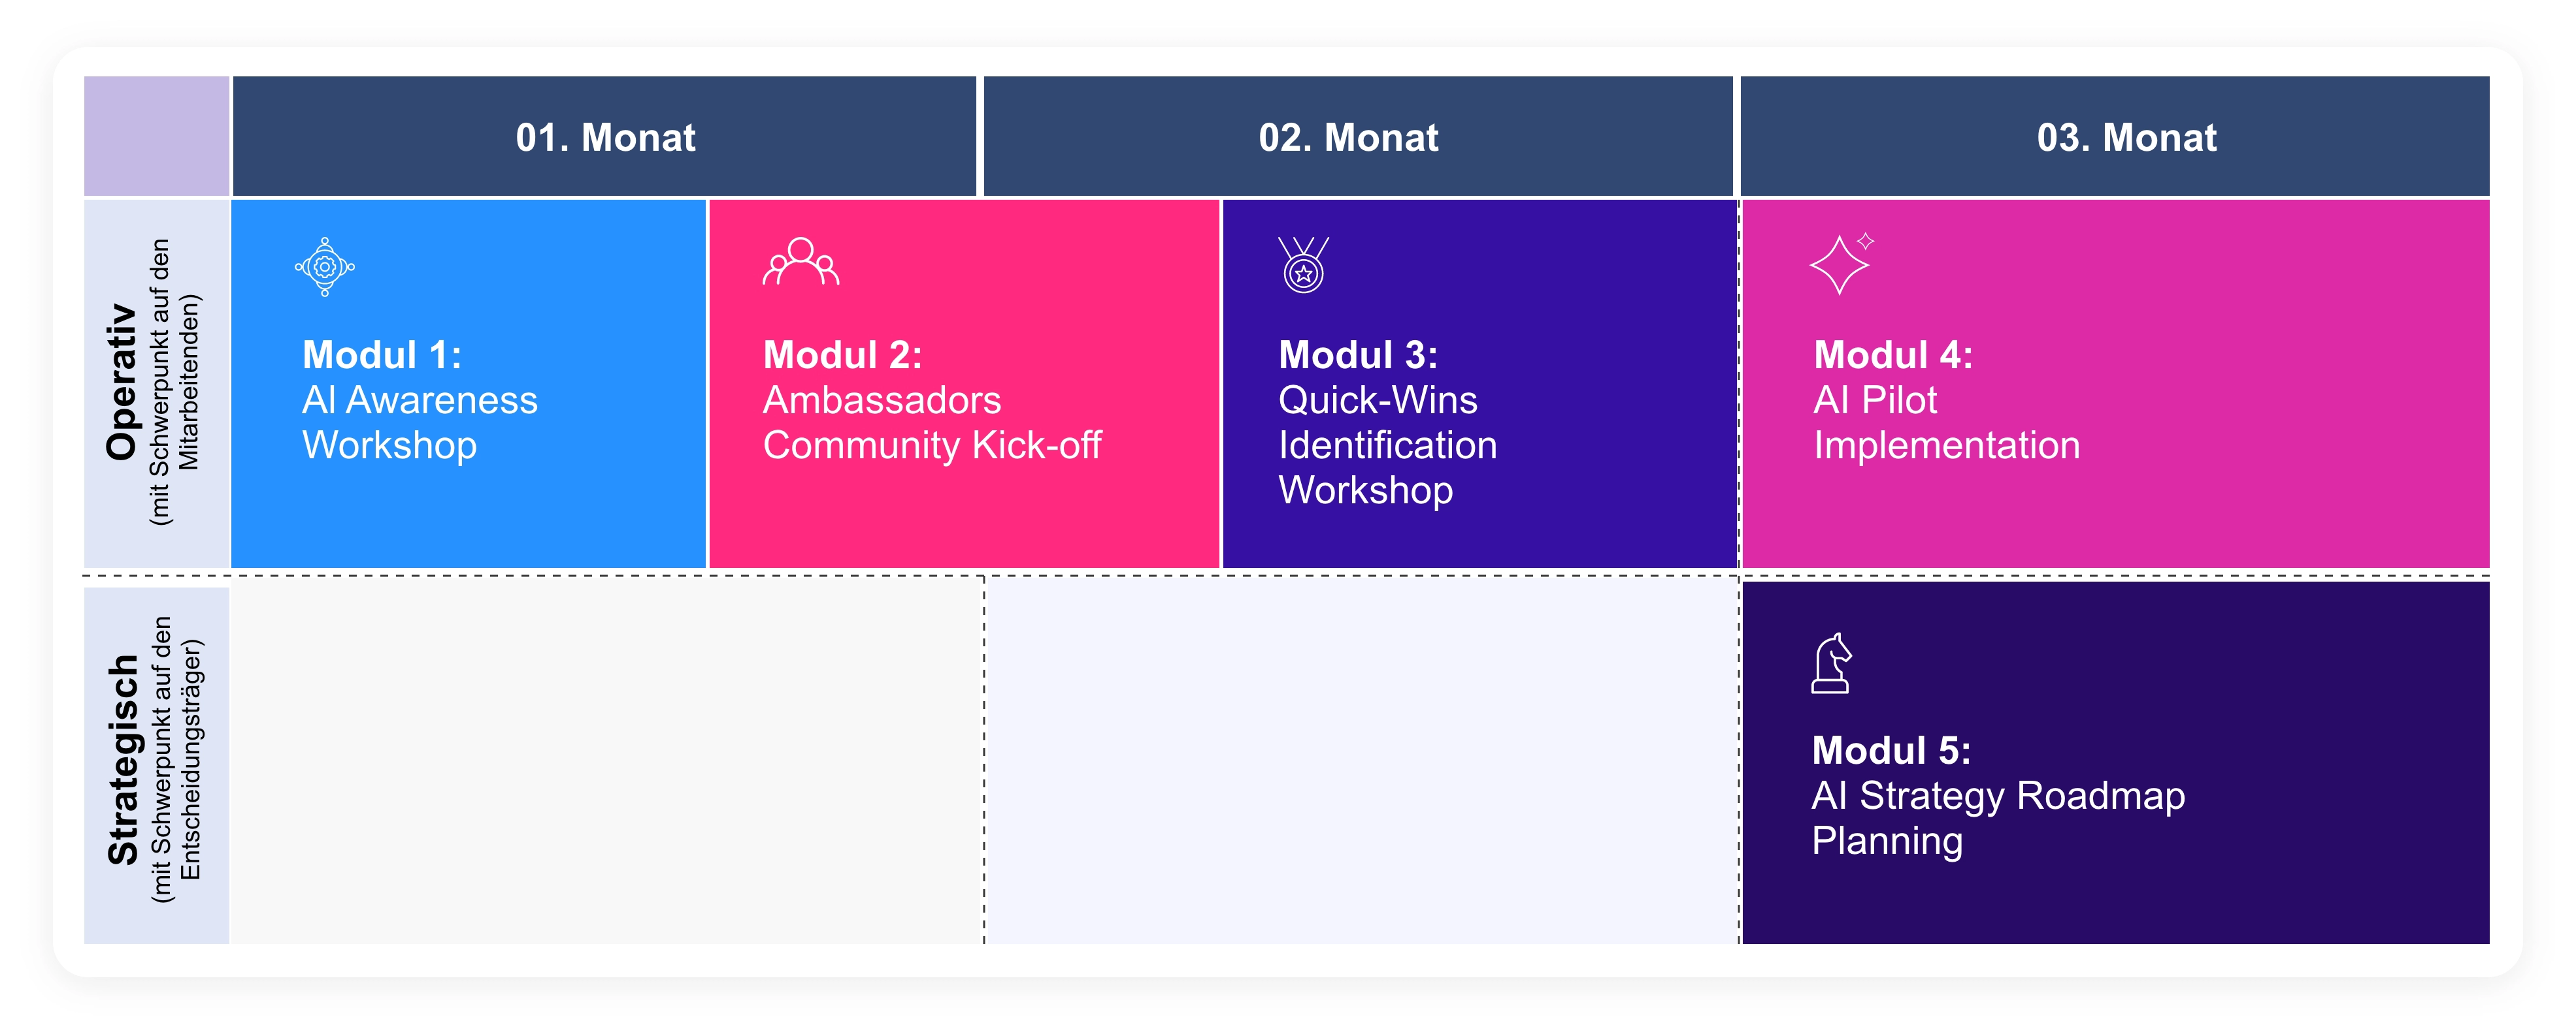Click the gear network icon in Modul 1
This screenshot has height=1036, width=2576.
coord(324,267)
